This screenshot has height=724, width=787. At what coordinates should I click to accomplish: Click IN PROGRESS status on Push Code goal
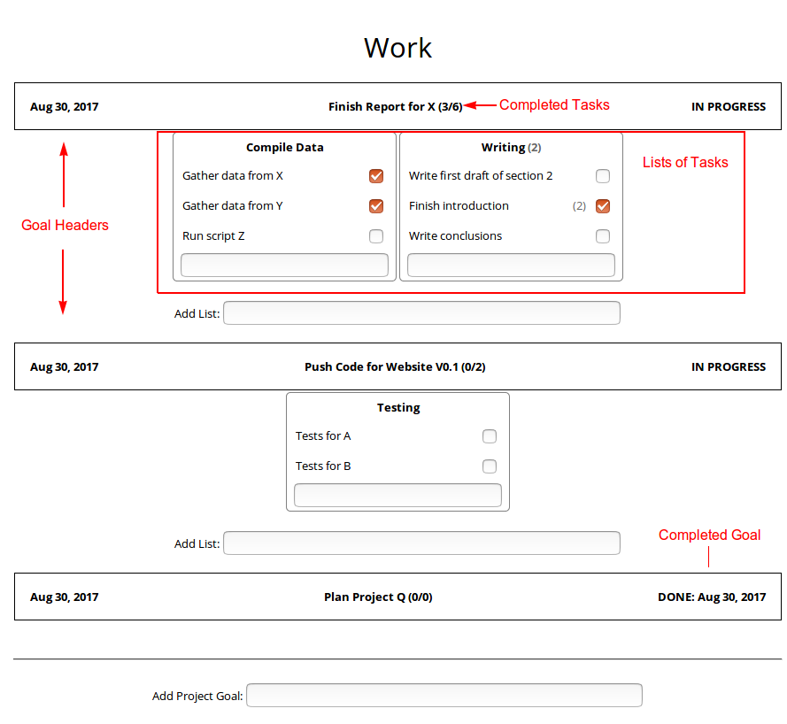click(x=729, y=367)
